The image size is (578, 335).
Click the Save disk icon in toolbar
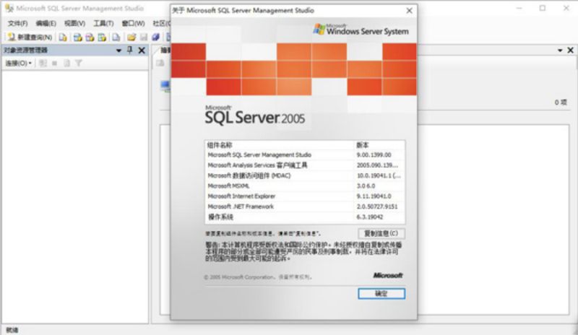(x=144, y=38)
